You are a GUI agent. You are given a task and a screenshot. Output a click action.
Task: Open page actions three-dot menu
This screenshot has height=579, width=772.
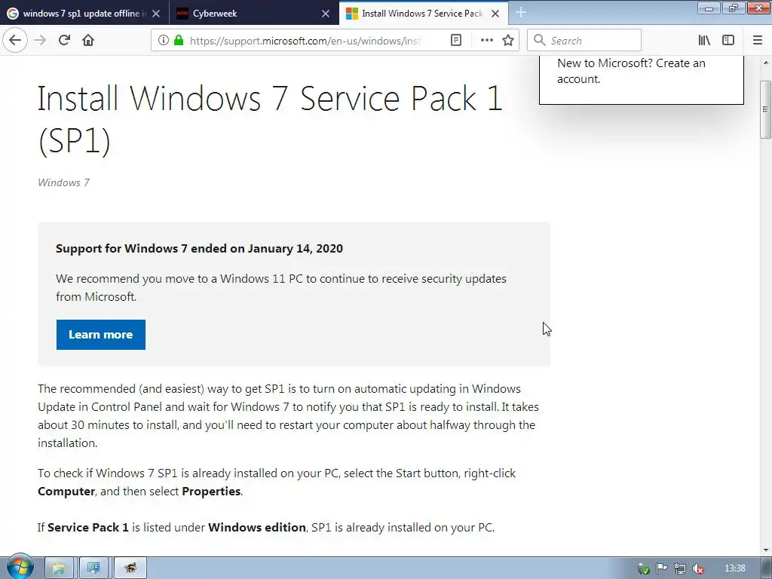point(486,41)
